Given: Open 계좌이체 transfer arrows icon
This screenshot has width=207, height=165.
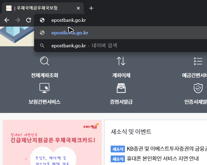Looking at the screenshot, I should [x=121, y=61].
